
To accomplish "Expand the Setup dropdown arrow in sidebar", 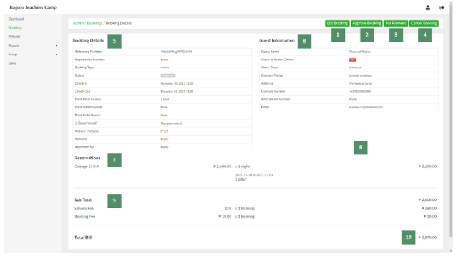I will coord(56,55).
